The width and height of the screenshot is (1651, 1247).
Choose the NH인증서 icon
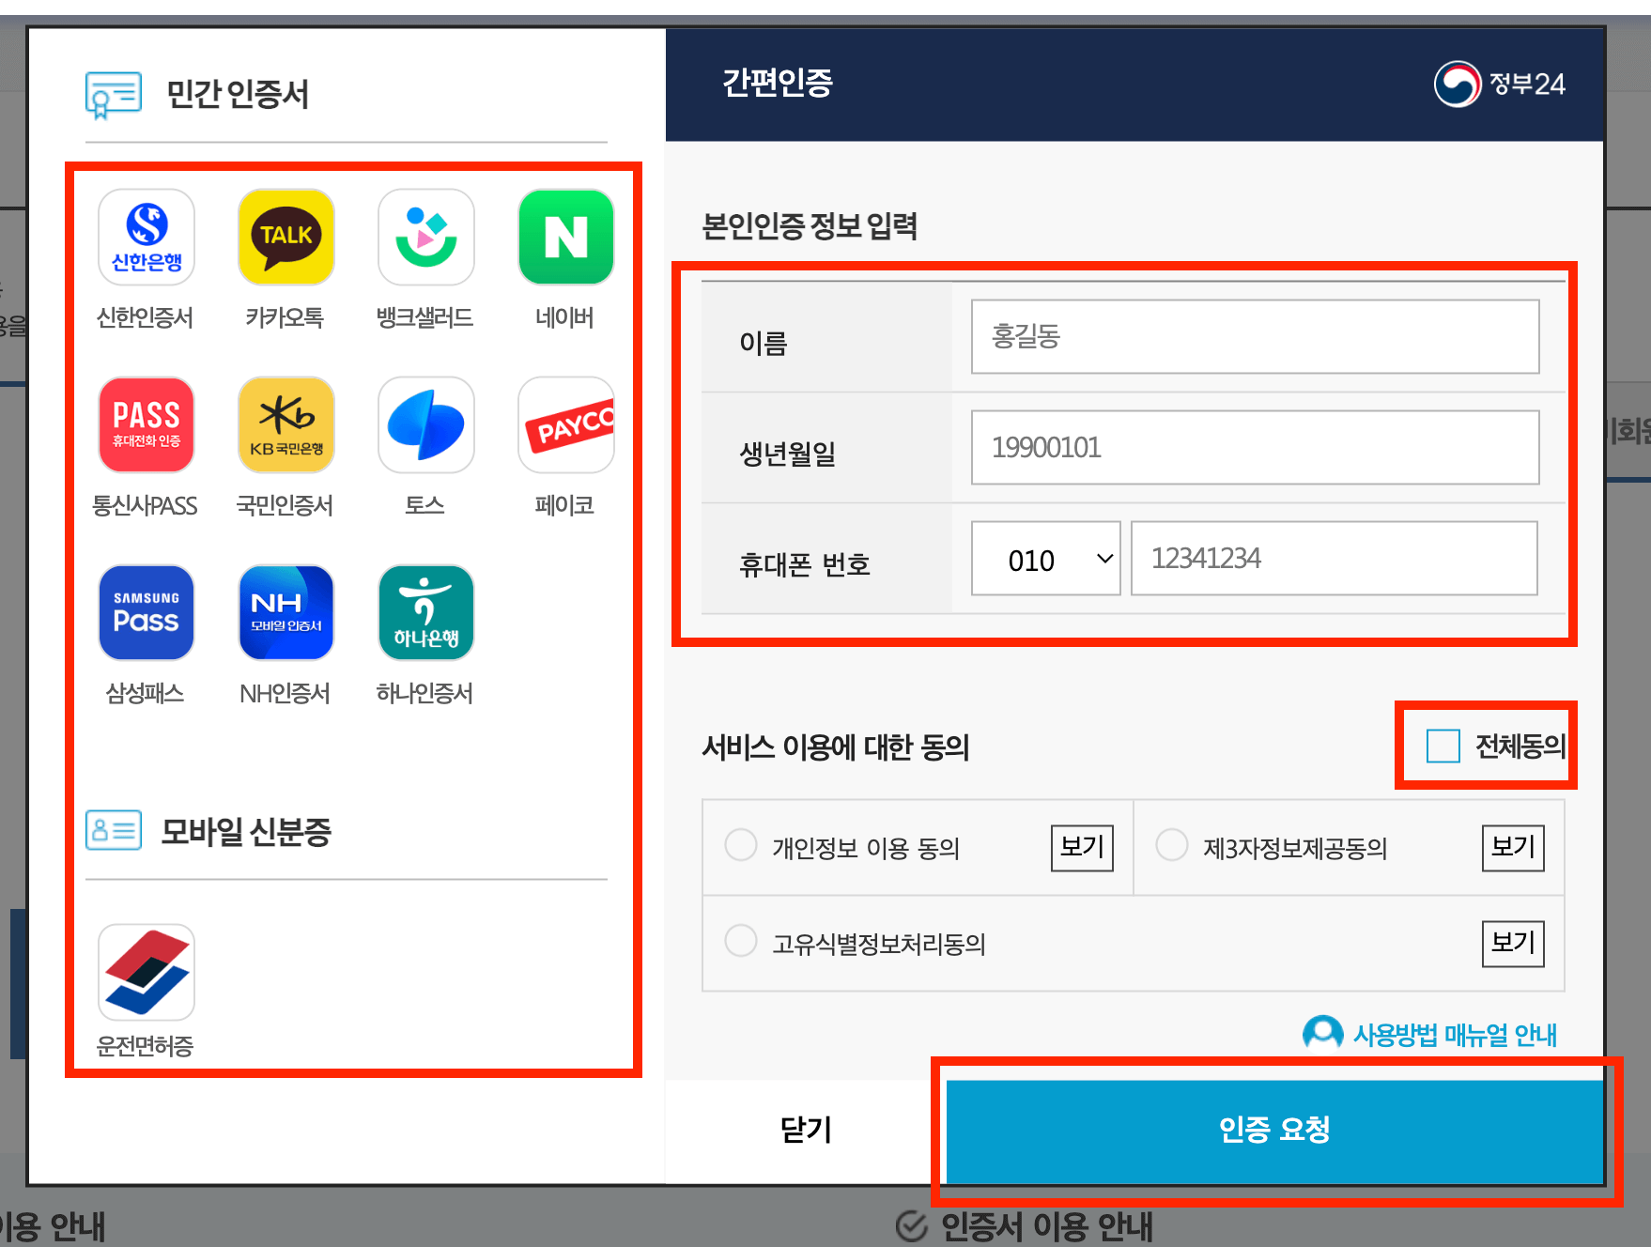tap(285, 612)
